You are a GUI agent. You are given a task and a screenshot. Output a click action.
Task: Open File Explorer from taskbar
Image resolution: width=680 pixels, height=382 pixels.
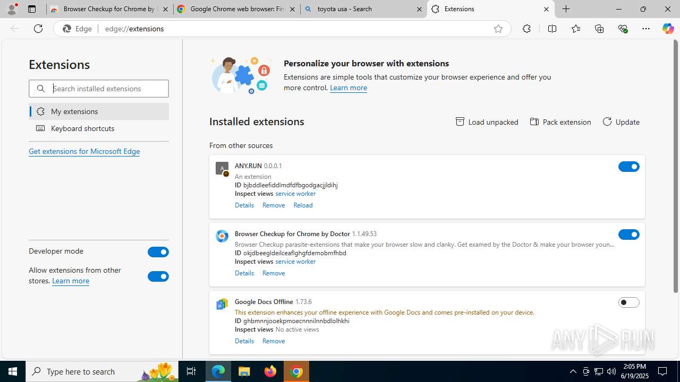tap(244, 371)
